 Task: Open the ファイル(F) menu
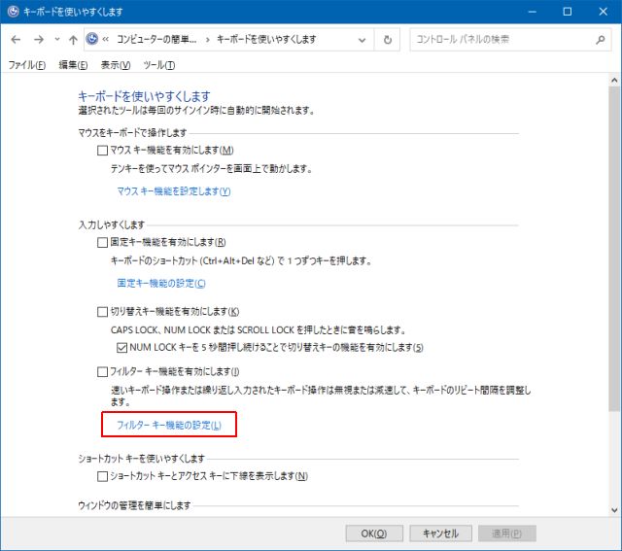(x=26, y=65)
